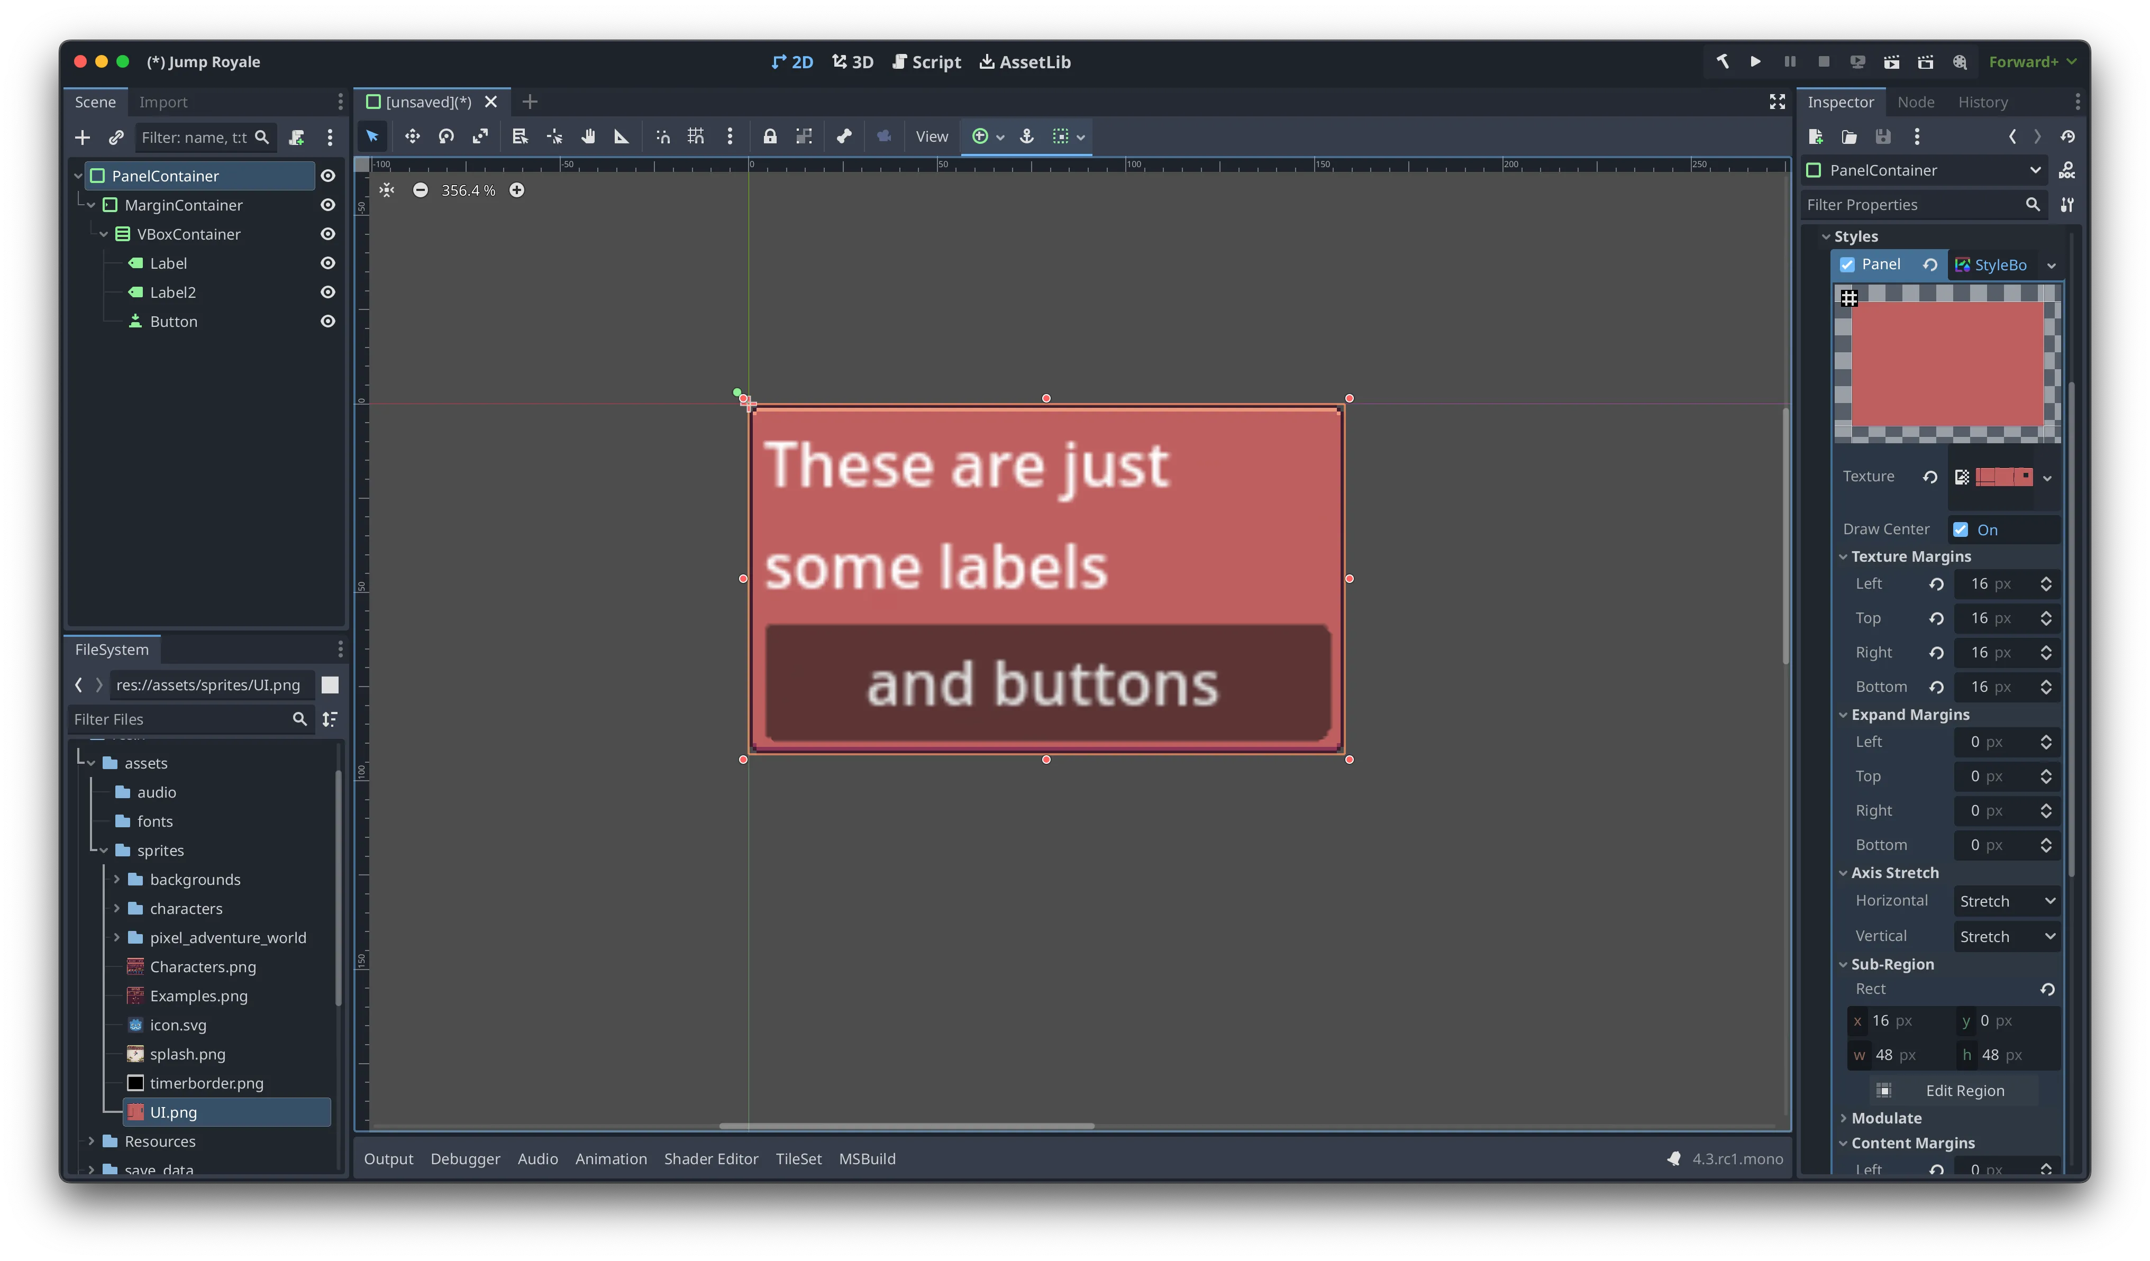Open the PanelContainer documentation icon
Screen dimensions: 2150x1261
pyautogui.click(x=2067, y=171)
